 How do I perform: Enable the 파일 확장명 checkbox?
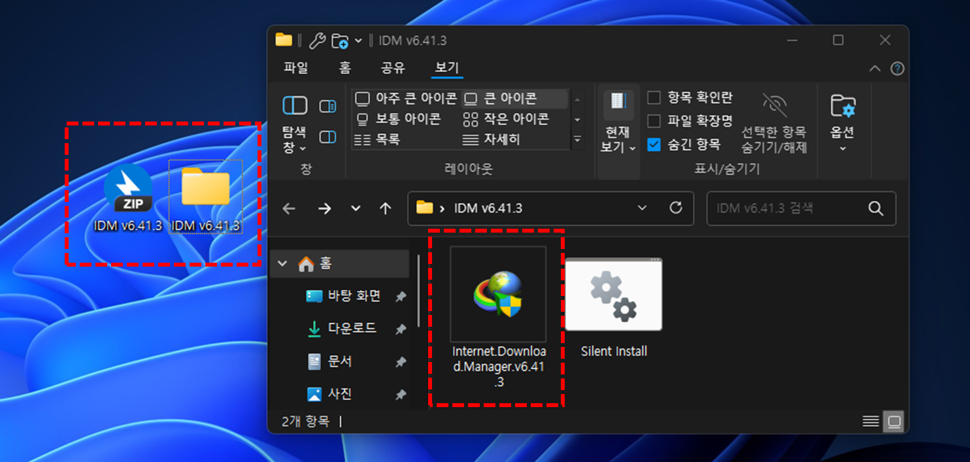(654, 121)
